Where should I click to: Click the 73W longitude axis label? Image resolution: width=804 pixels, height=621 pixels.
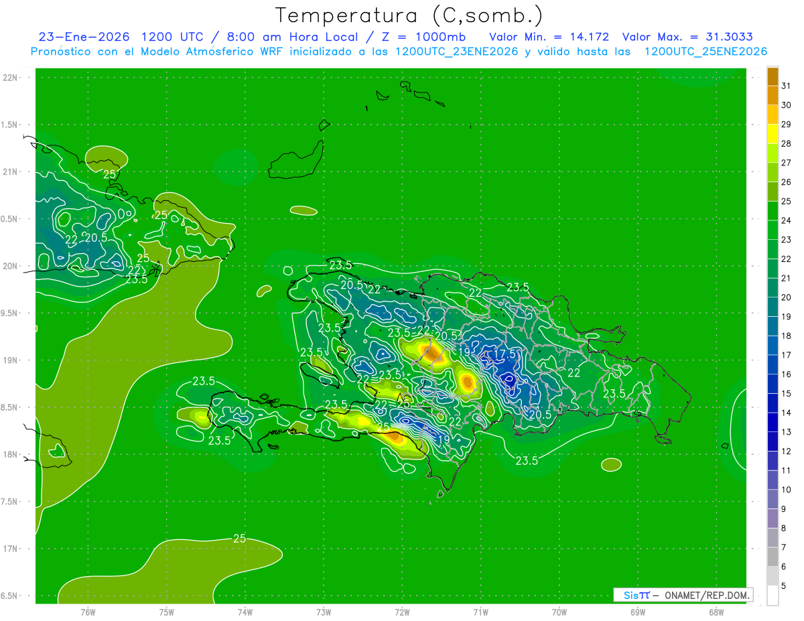(x=324, y=612)
